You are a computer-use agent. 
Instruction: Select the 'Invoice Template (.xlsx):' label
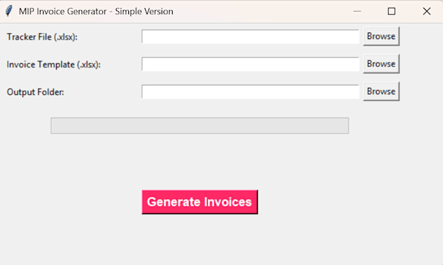(53, 64)
